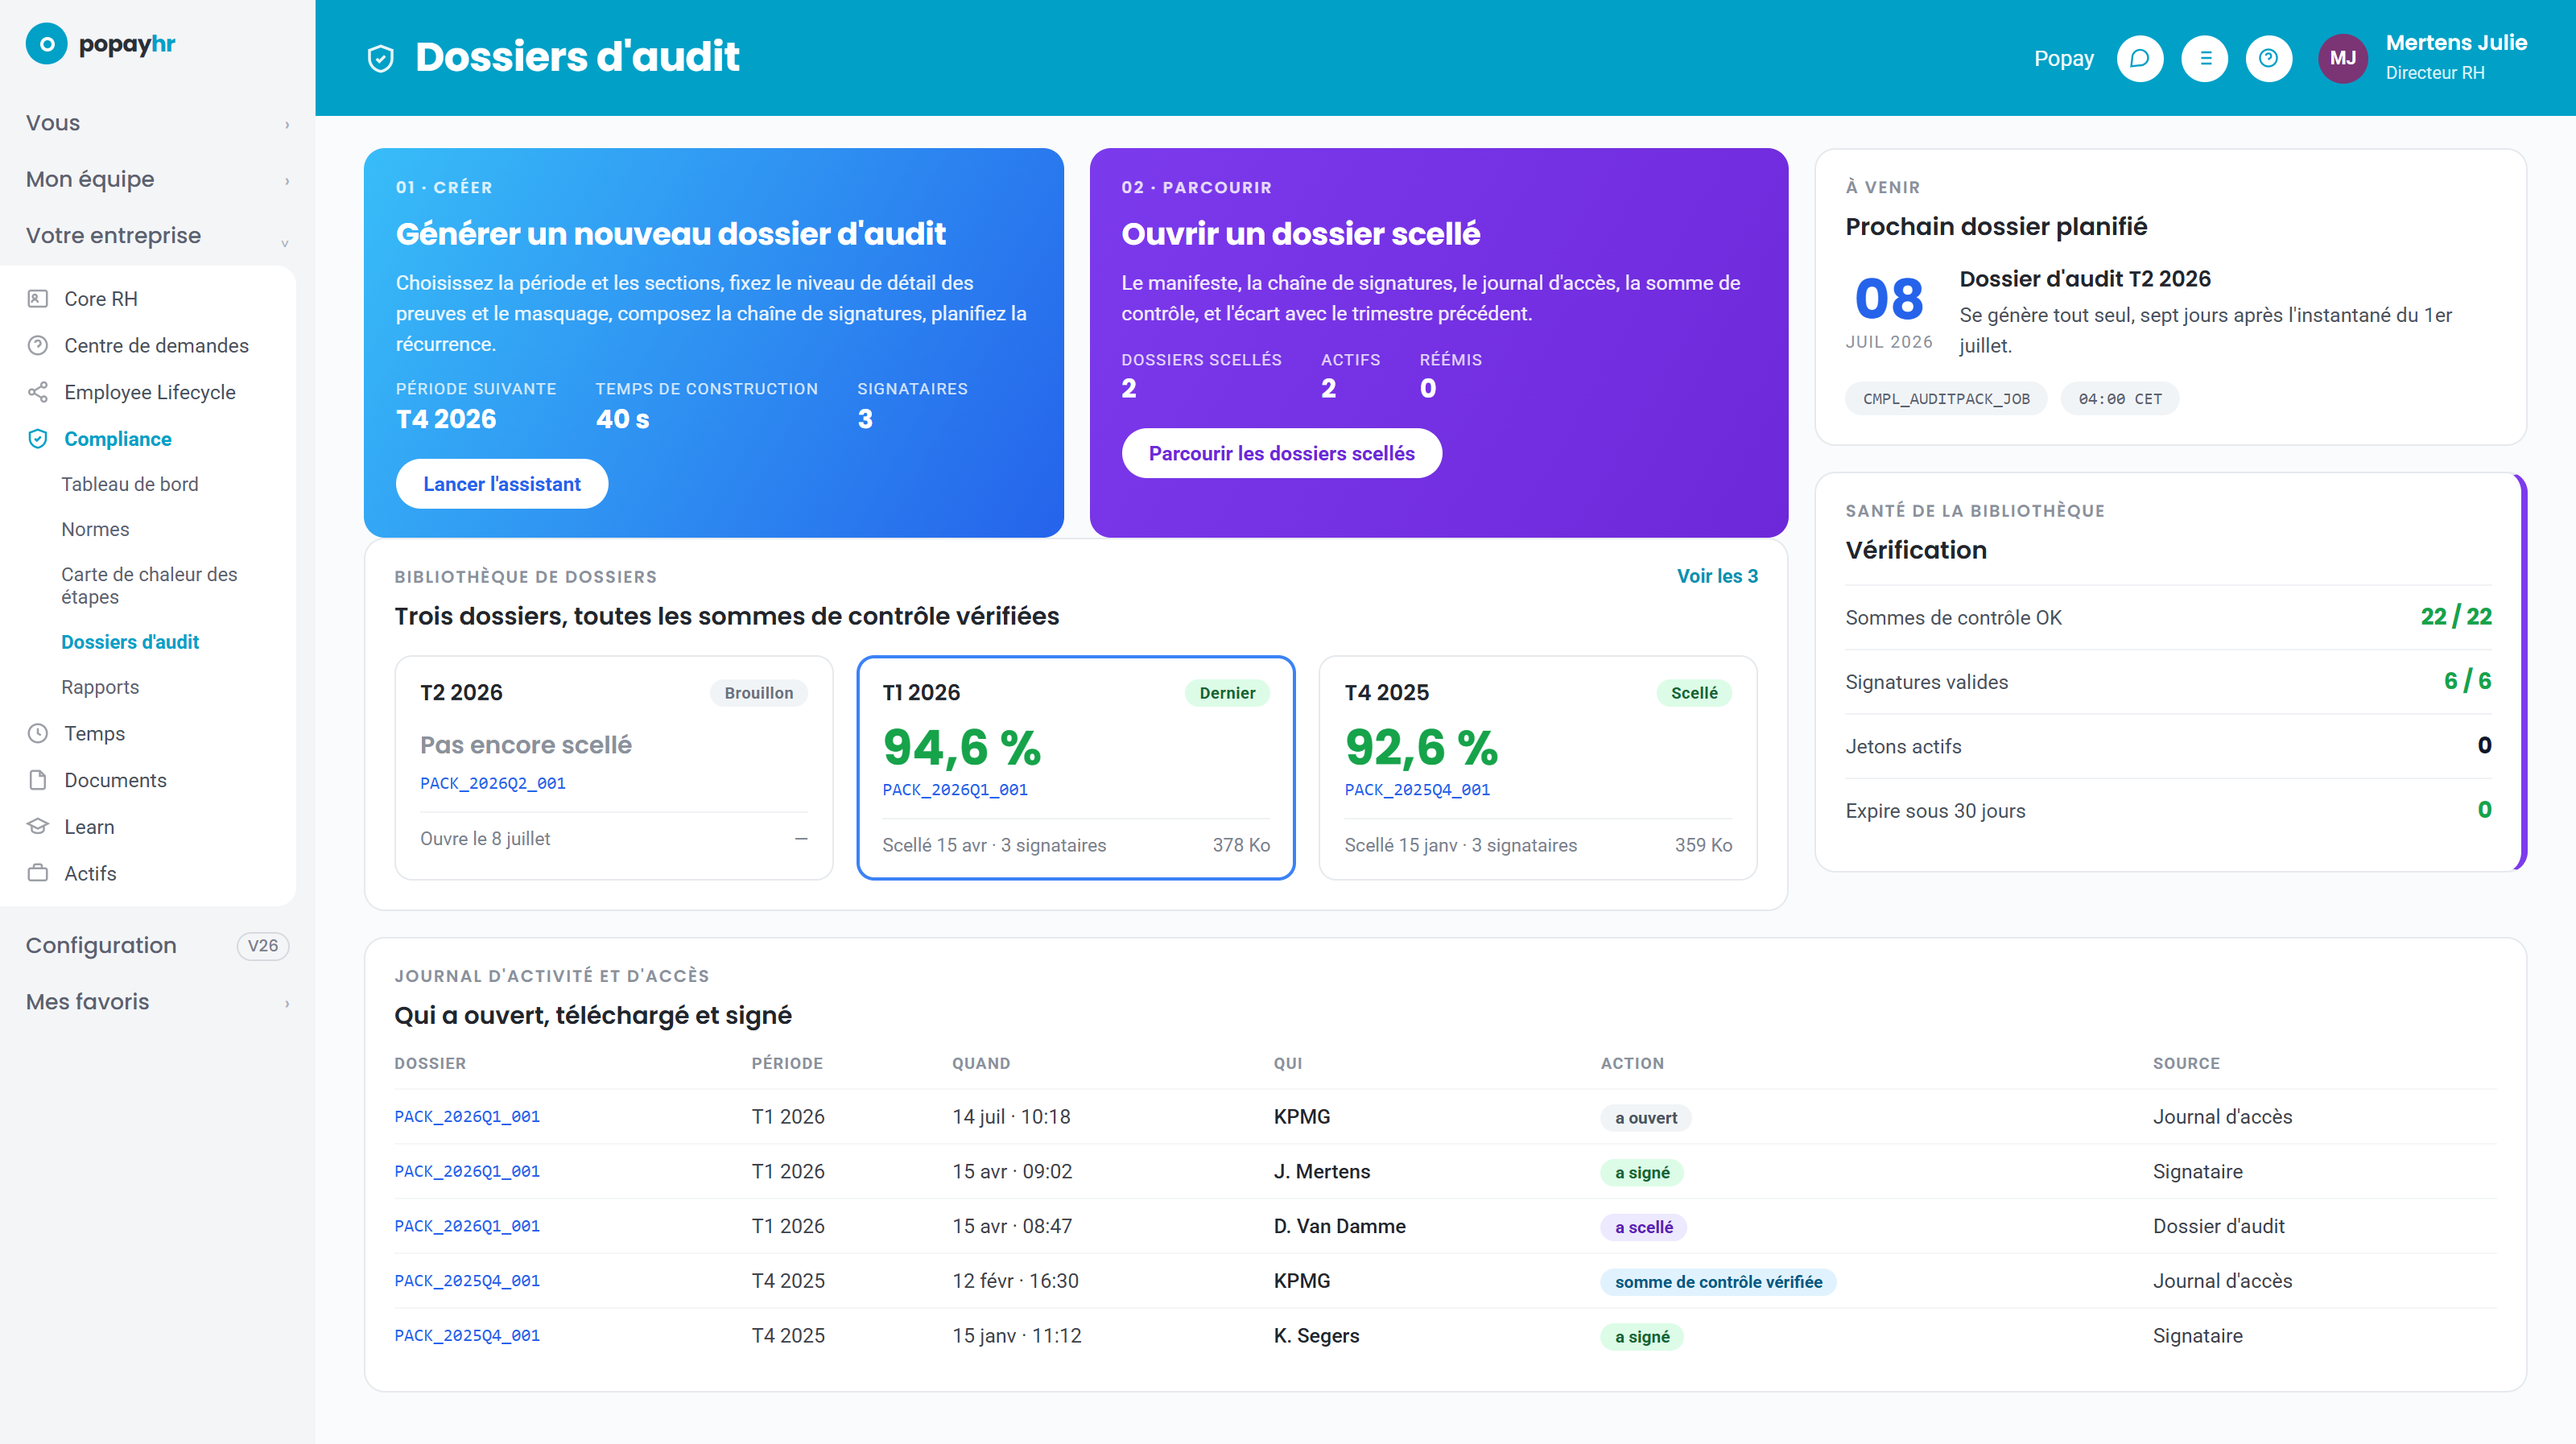
Task: Open the chat bubble icon in header
Action: pyautogui.click(x=2140, y=58)
